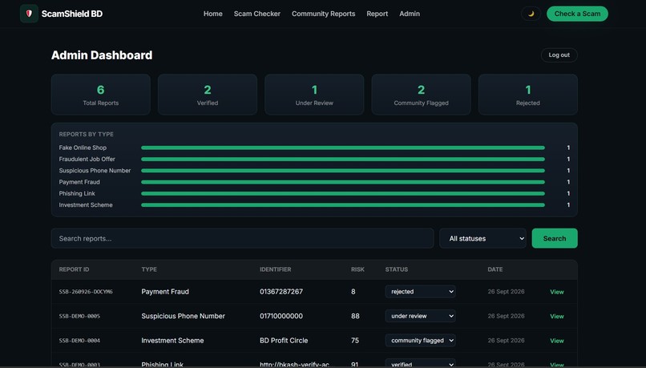
Task: Click the Community Flagged stat card
Action: point(421,95)
